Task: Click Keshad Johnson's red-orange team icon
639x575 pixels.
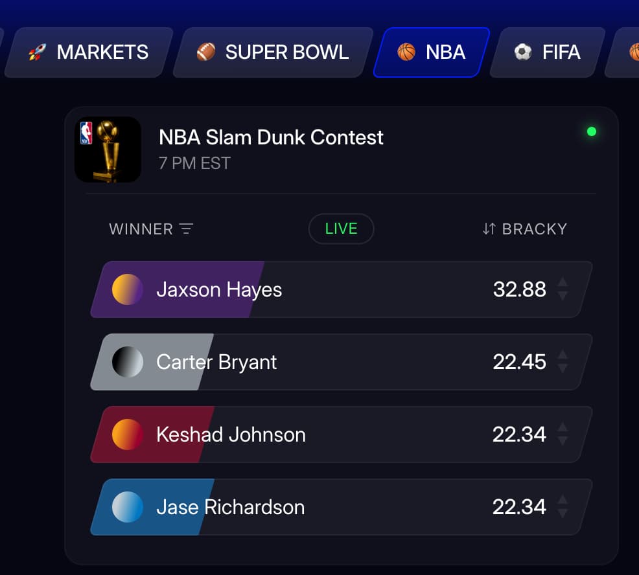Action: [x=128, y=434]
